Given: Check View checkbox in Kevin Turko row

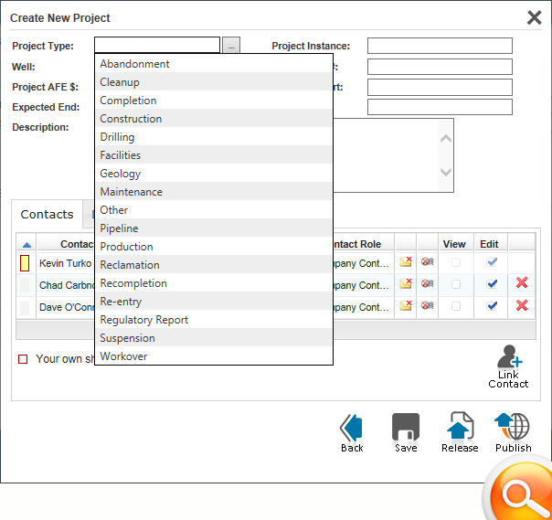Looking at the screenshot, I should pos(456,263).
